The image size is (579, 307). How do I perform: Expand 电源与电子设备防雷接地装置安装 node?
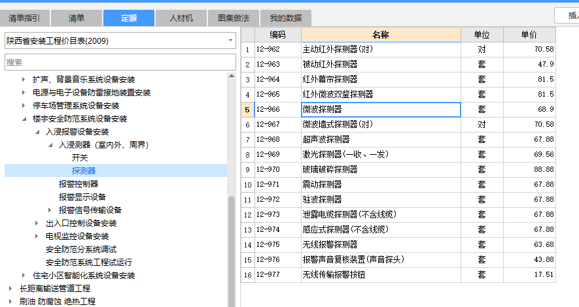[x=24, y=93]
